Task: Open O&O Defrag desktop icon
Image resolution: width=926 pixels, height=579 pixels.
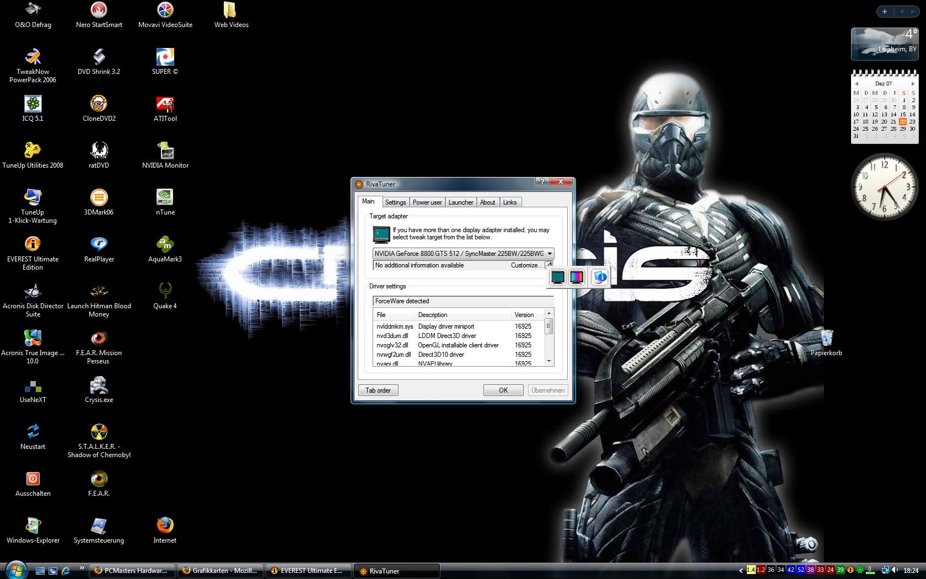Action: (x=33, y=15)
